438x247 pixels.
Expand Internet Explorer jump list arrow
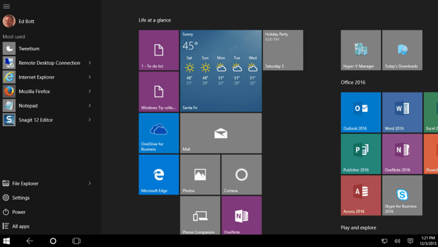[90, 77]
